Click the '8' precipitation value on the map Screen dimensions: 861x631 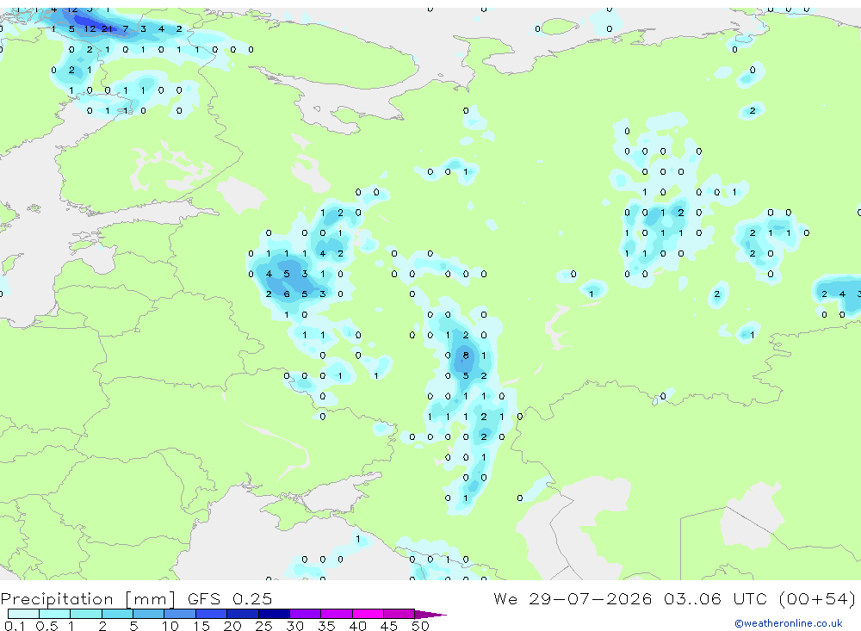(x=466, y=356)
